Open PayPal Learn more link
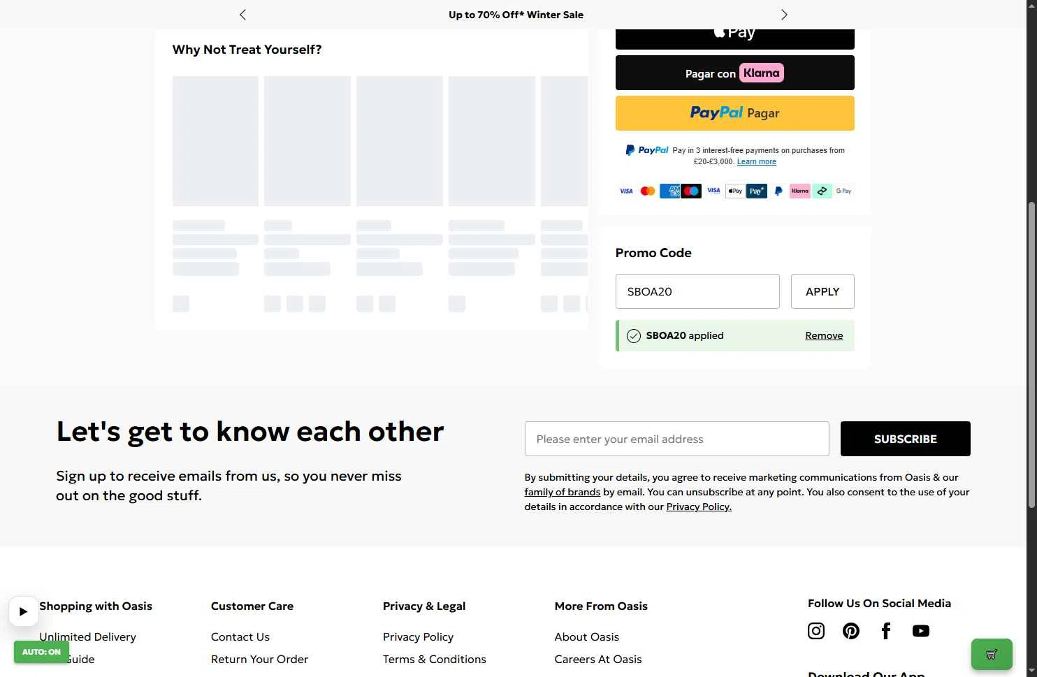The image size is (1037, 677). (x=756, y=161)
